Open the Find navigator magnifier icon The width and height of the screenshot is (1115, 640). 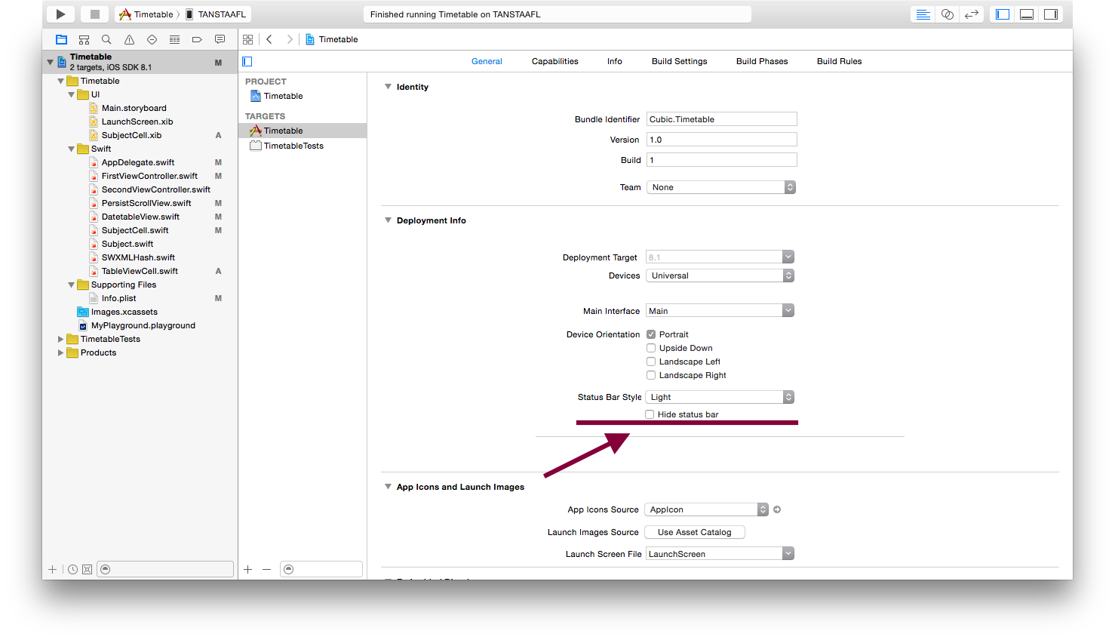(106, 39)
